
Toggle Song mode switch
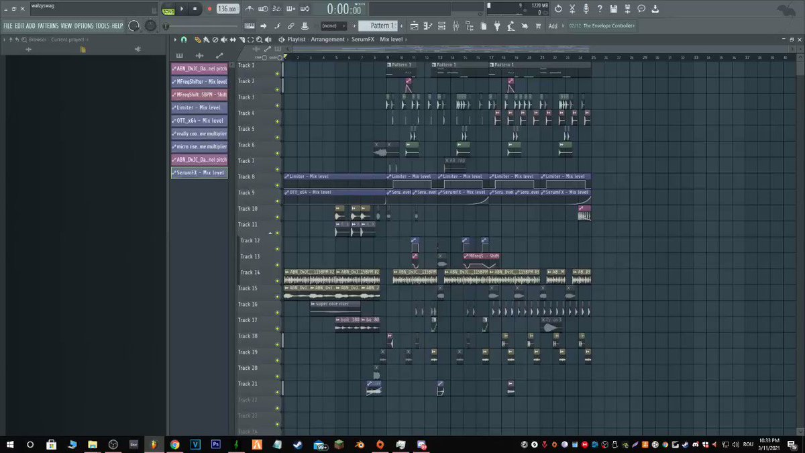tap(168, 11)
